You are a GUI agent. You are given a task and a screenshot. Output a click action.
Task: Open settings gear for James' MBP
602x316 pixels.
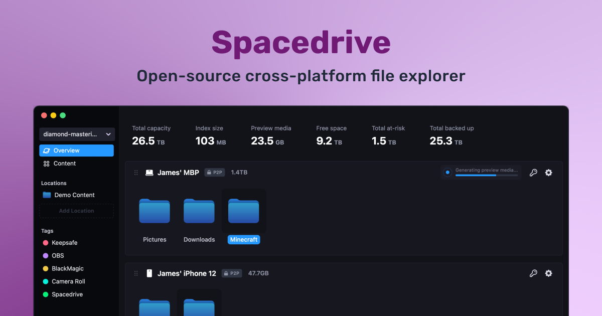click(x=548, y=172)
